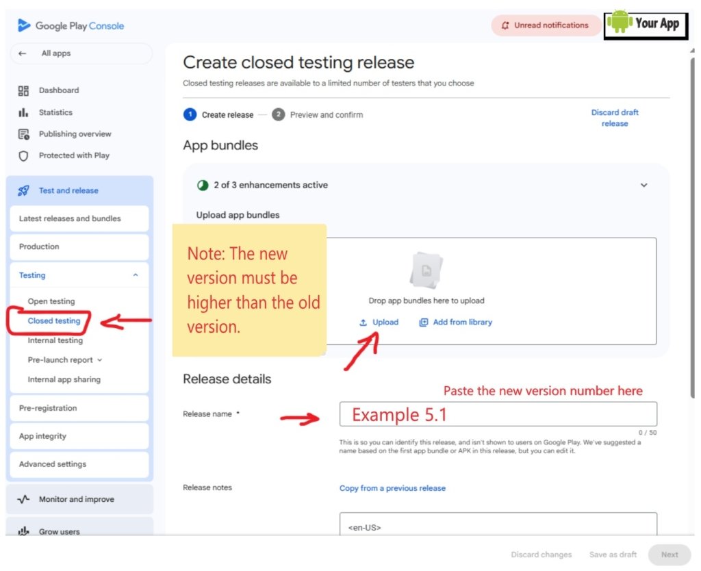Open App integrity page
The height and width of the screenshot is (571, 701).
point(79,436)
